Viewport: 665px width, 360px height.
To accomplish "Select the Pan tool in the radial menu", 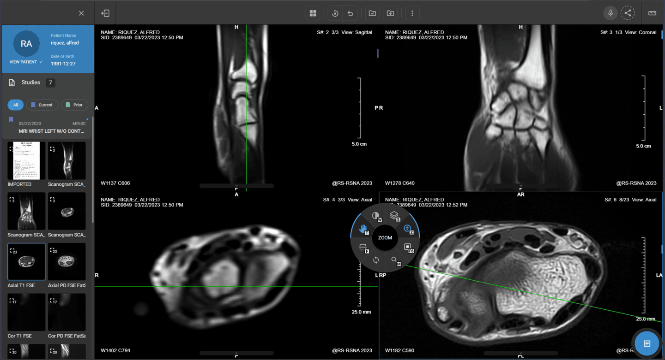I will point(364,229).
